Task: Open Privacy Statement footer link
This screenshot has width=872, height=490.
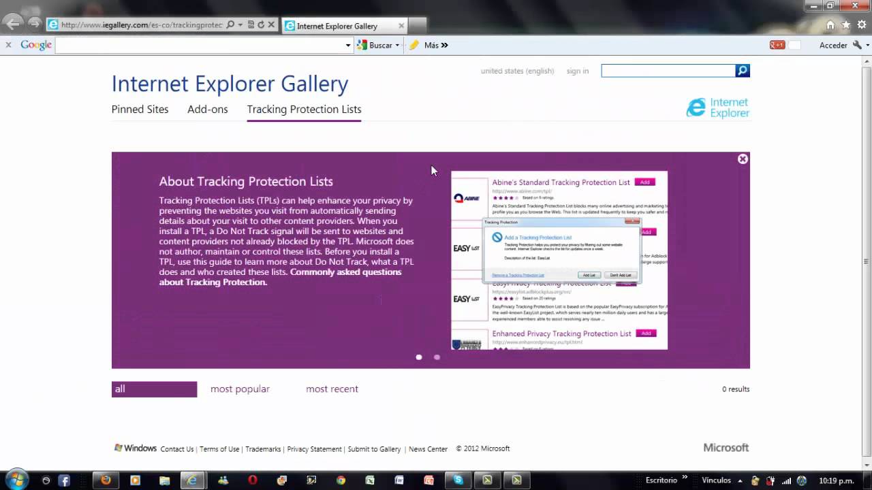Action: 314,449
